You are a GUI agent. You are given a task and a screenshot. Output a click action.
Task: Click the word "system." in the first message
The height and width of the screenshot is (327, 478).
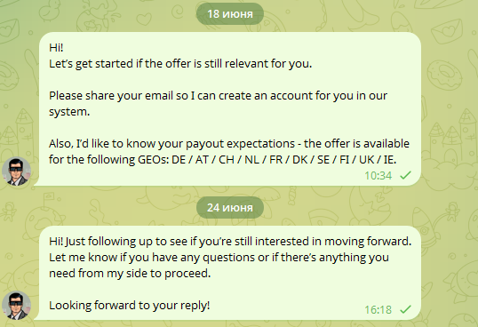click(69, 112)
